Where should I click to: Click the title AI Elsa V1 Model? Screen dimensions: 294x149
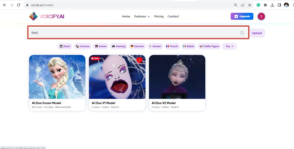pos(103,103)
